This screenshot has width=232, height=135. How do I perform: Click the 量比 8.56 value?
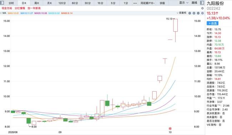pyautogui.click(x=217, y=64)
